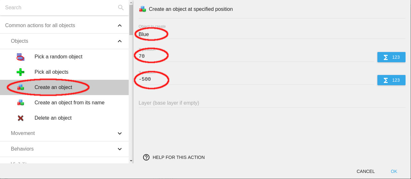This screenshot has width=411, height=179.
Task: Click the Create an object cubes icon
Action: 20,87
